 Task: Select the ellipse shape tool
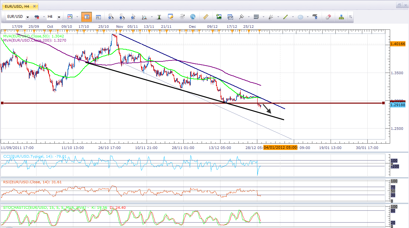[x=300, y=17]
